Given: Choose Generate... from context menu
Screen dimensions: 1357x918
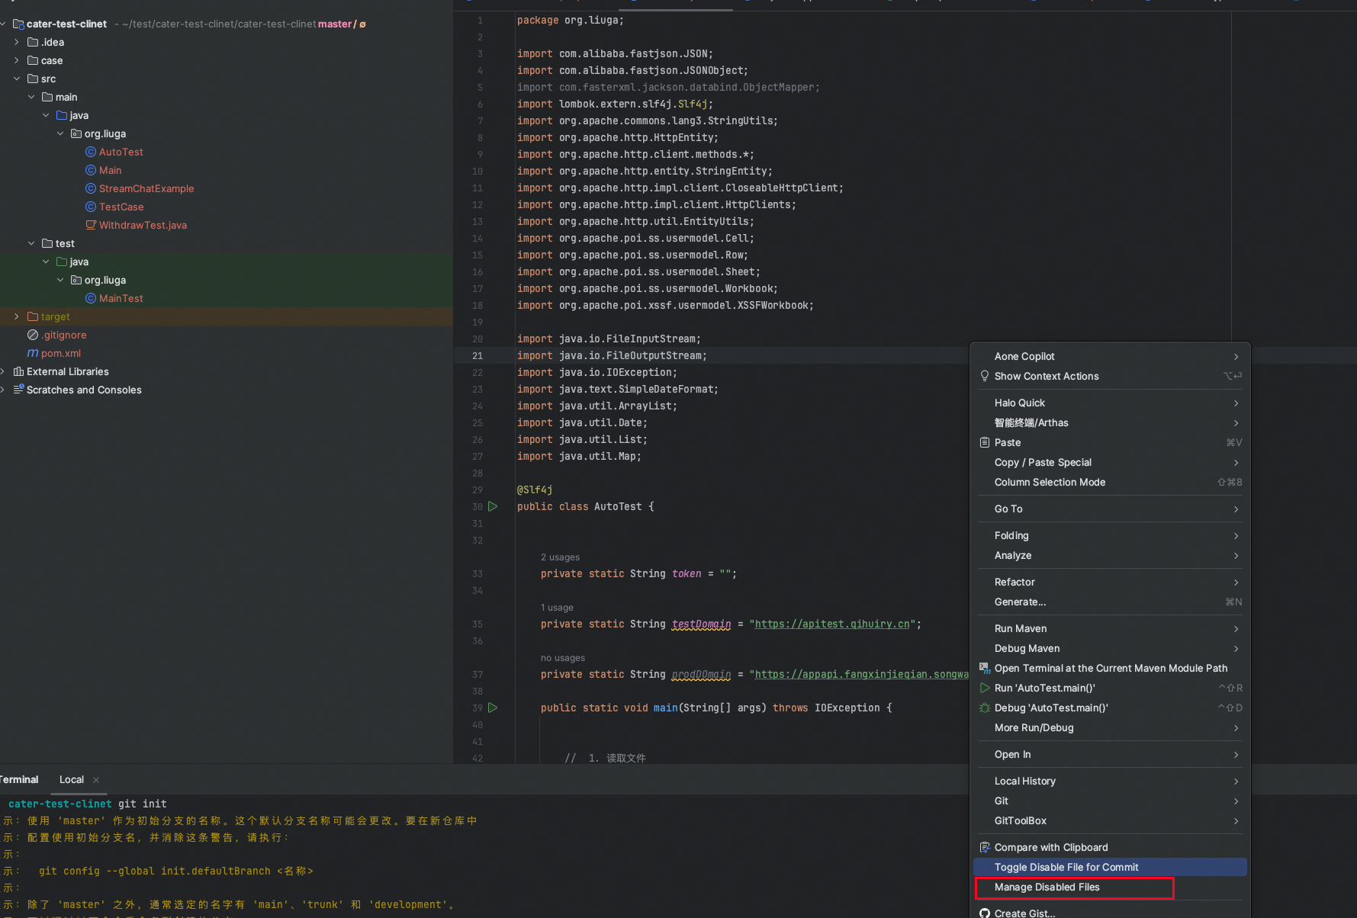Looking at the screenshot, I should (1111, 602).
